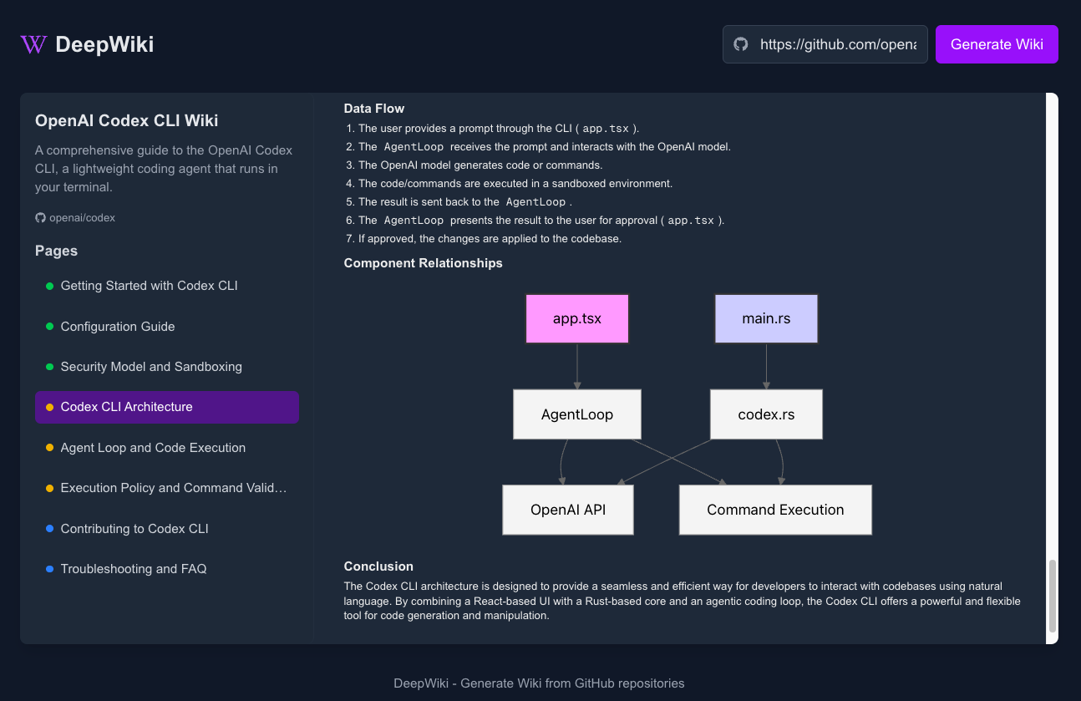Click step 3 'OpenAI model generates code or commands'

pyautogui.click(x=480, y=165)
